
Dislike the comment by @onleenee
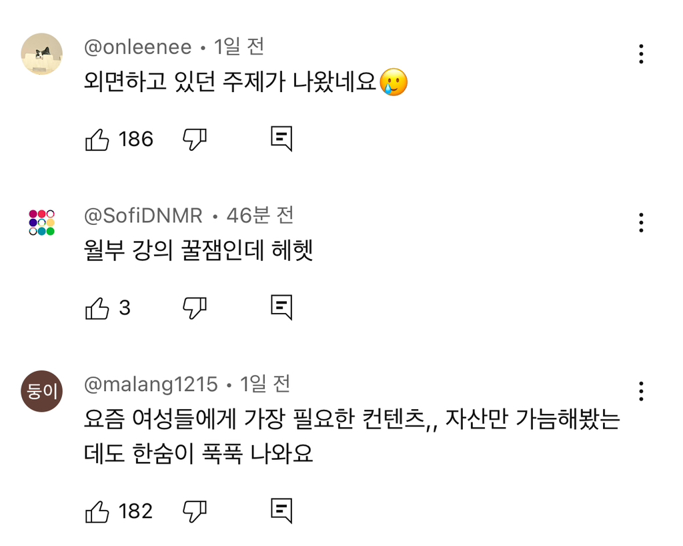pyautogui.click(x=195, y=138)
